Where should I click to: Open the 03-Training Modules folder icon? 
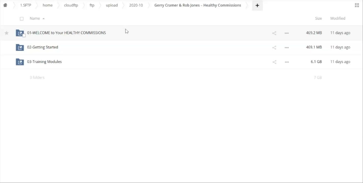[20, 62]
